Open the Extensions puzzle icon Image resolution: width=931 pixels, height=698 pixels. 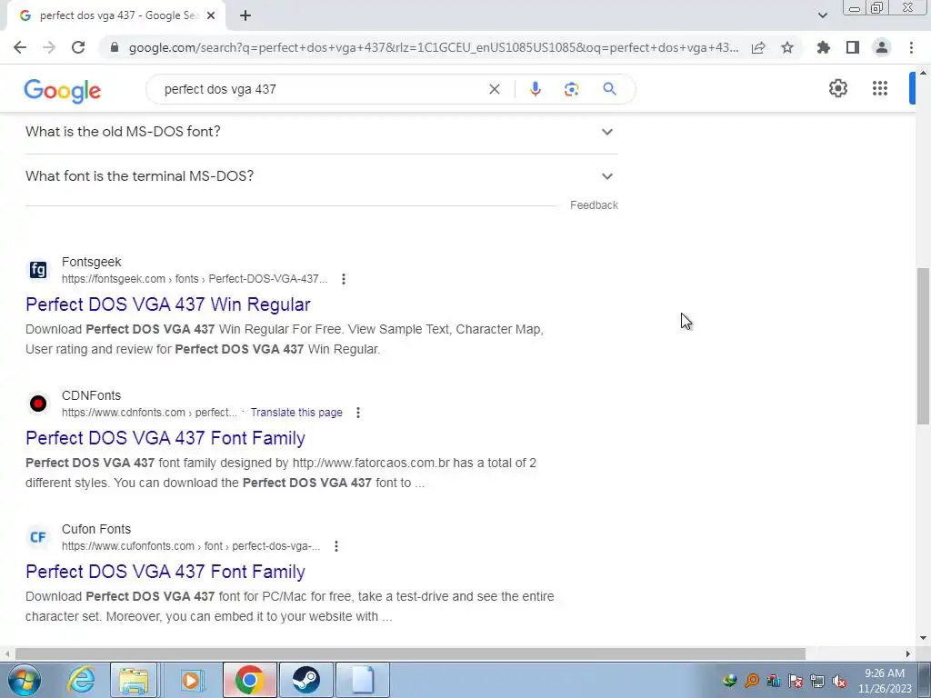pyautogui.click(x=823, y=47)
